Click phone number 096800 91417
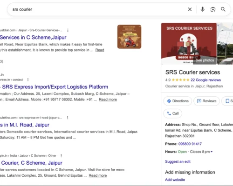 [190, 144]
